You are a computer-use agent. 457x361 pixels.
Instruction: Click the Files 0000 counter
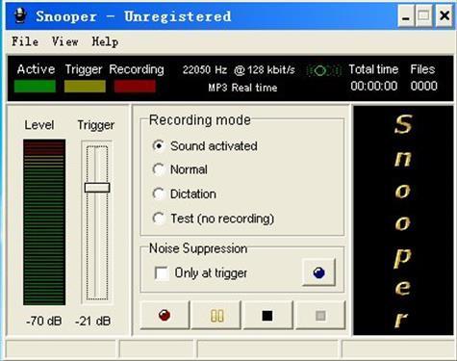423,86
